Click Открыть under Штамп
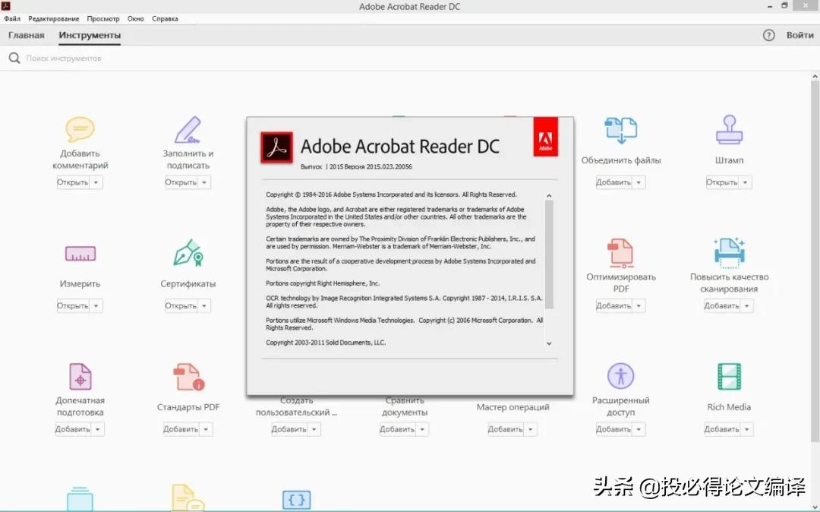The height and width of the screenshot is (512, 820). pos(722,182)
